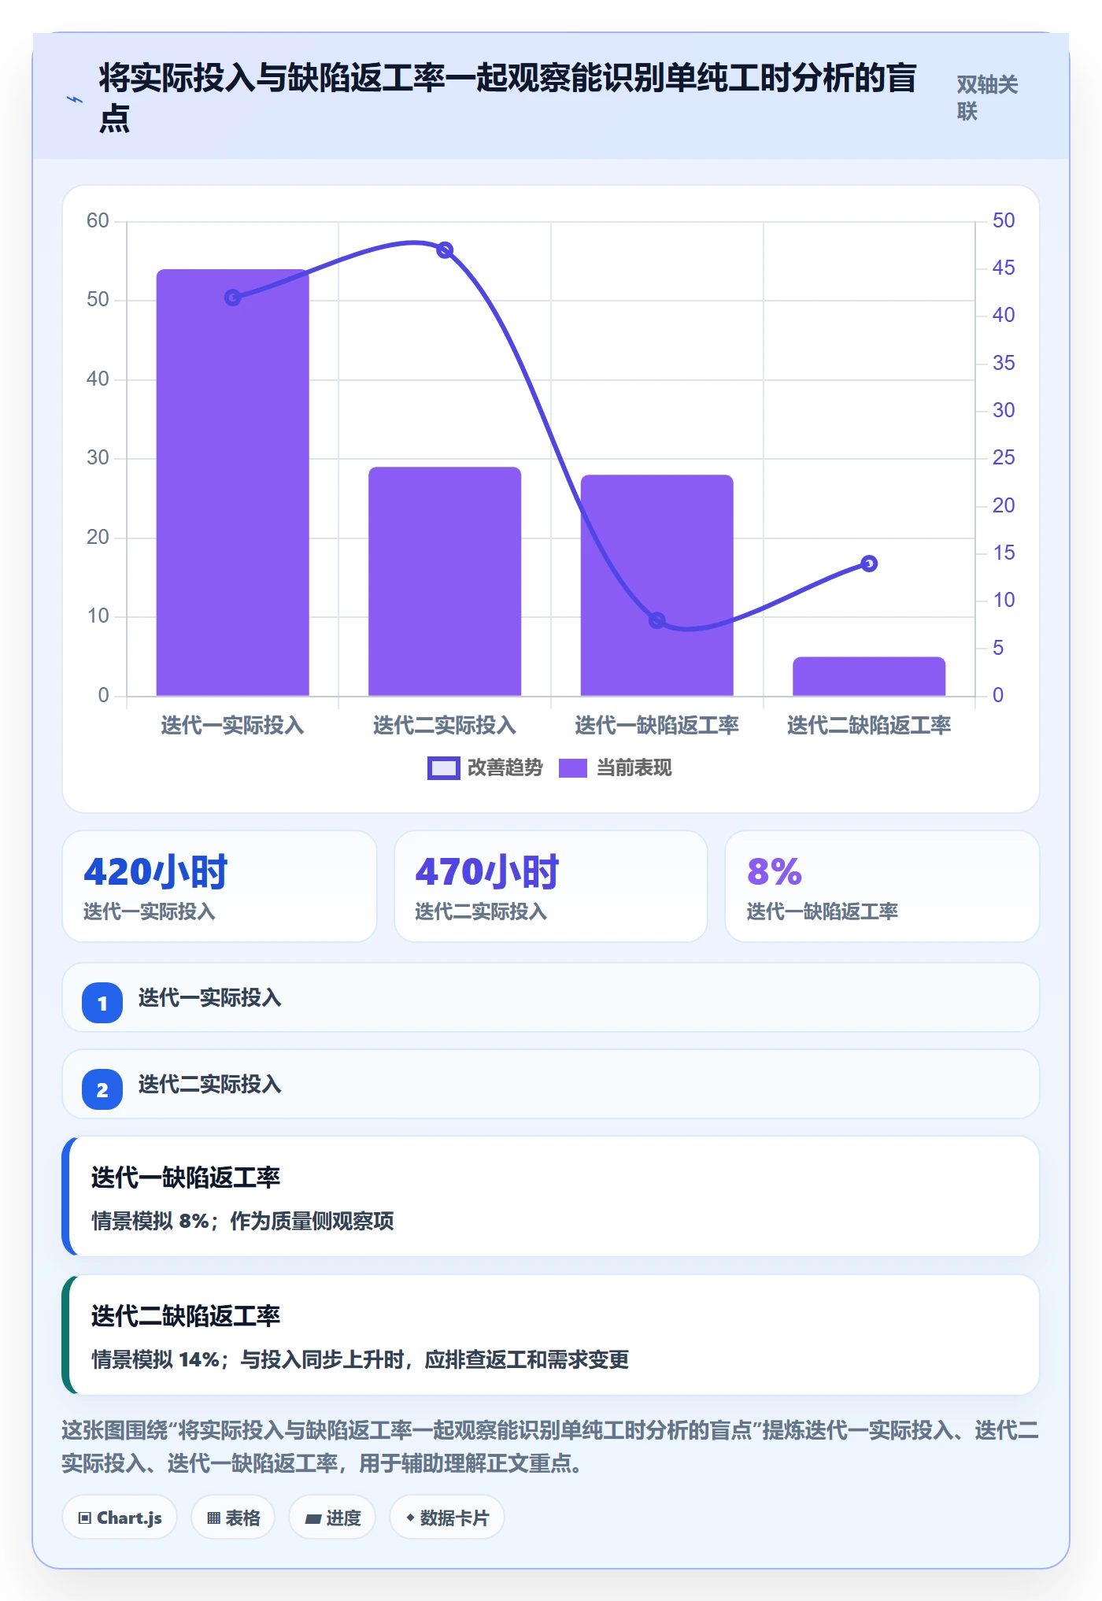Click the x-axis label 迭代一缺陷返工率
Viewport: 1102px width, 1601px height.
657,725
